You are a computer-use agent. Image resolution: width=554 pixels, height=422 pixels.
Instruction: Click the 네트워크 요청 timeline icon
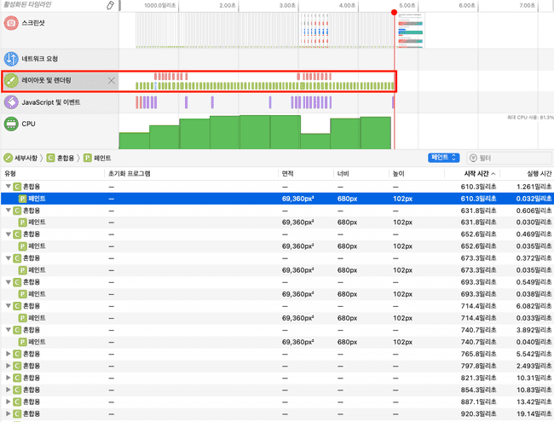point(12,59)
